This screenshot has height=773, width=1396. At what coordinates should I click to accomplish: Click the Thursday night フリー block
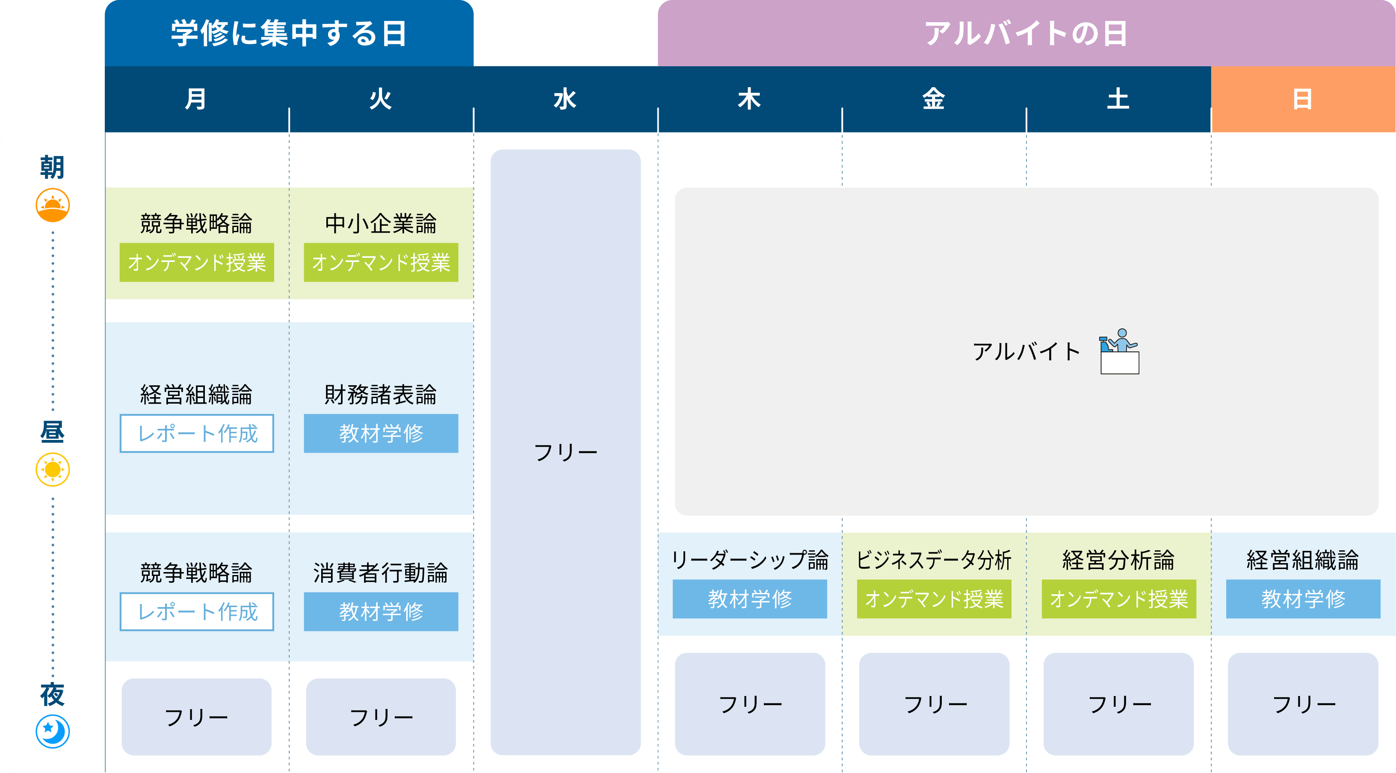point(750,704)
